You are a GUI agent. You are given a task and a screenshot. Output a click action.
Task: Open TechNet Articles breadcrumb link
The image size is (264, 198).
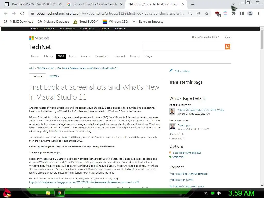point(45,68)
